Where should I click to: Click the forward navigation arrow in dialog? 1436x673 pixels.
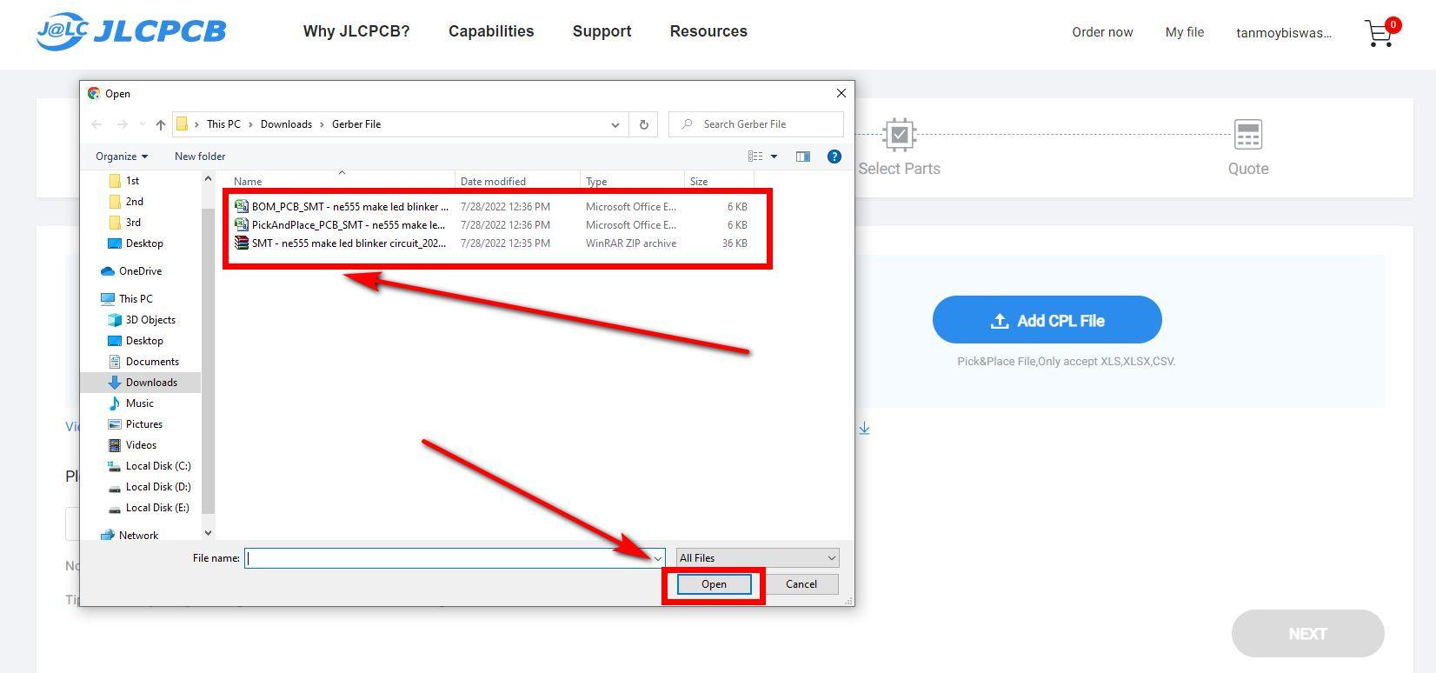point(123,124)
